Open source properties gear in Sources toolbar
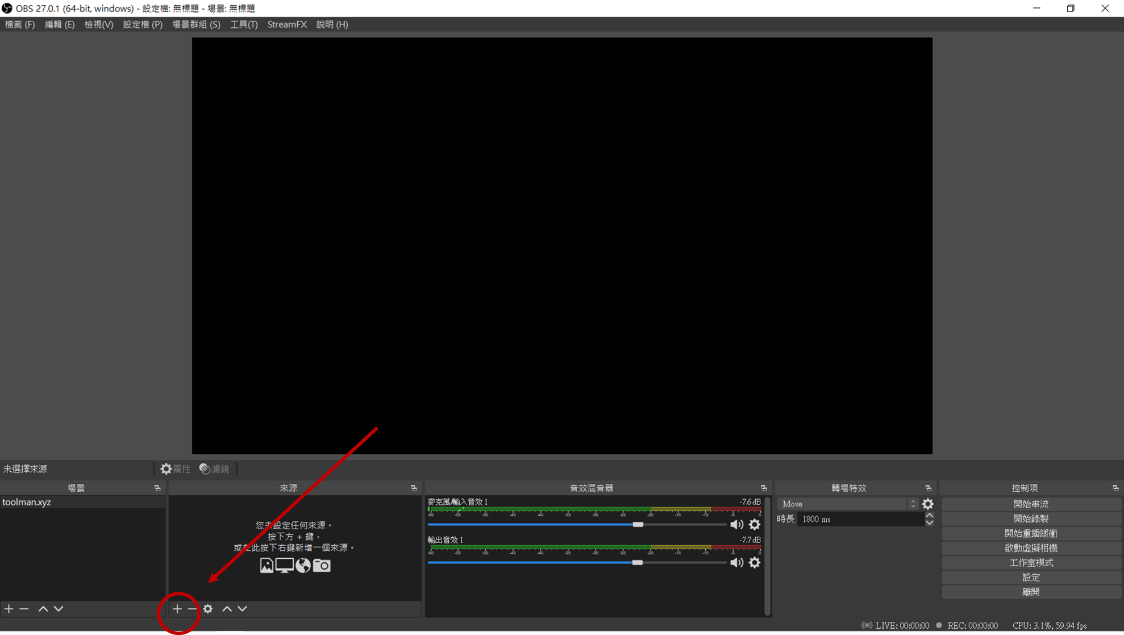 (208, 609)
